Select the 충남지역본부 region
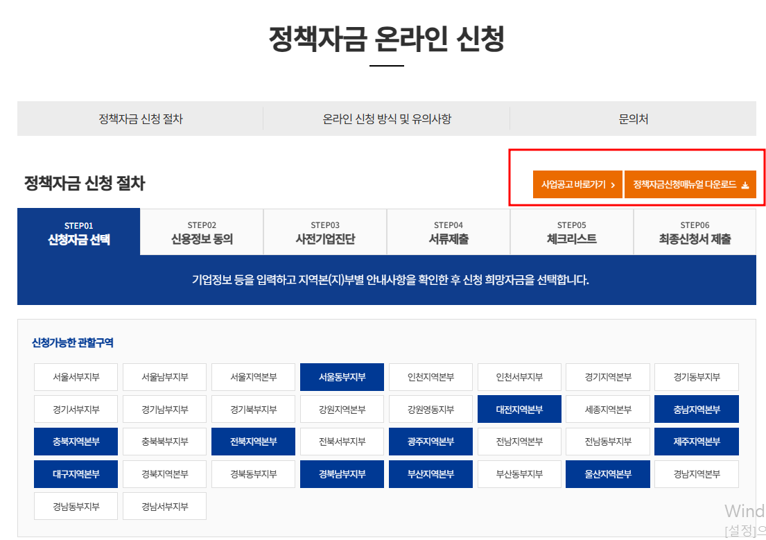The height and width of the screenshot is (540, 766). pyautogui.click(x=697, y=409)
